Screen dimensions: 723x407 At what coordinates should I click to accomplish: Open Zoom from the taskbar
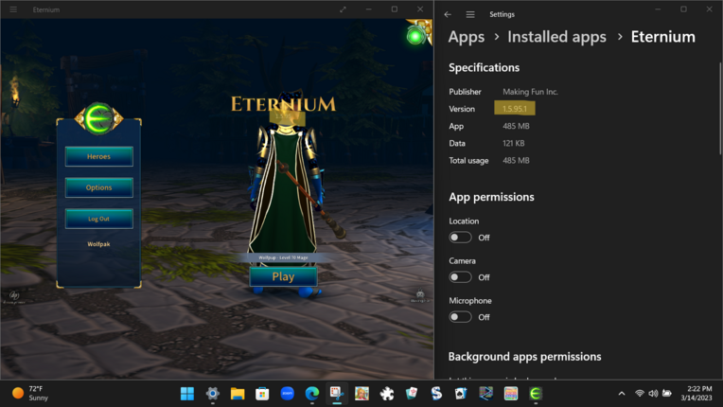288,394
